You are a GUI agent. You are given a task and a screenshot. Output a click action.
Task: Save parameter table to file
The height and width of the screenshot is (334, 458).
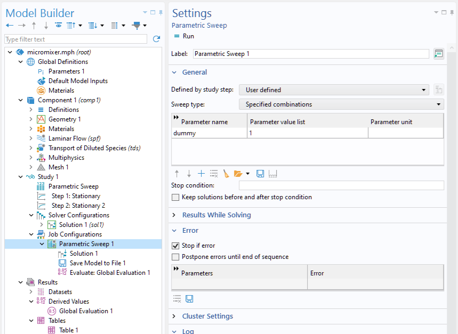tap(260, 174)
